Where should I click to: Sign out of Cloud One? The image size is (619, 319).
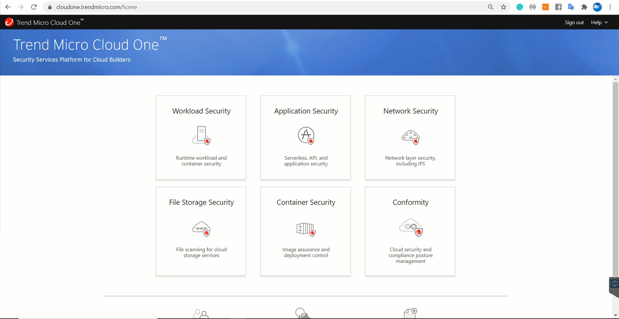(574, 23)
